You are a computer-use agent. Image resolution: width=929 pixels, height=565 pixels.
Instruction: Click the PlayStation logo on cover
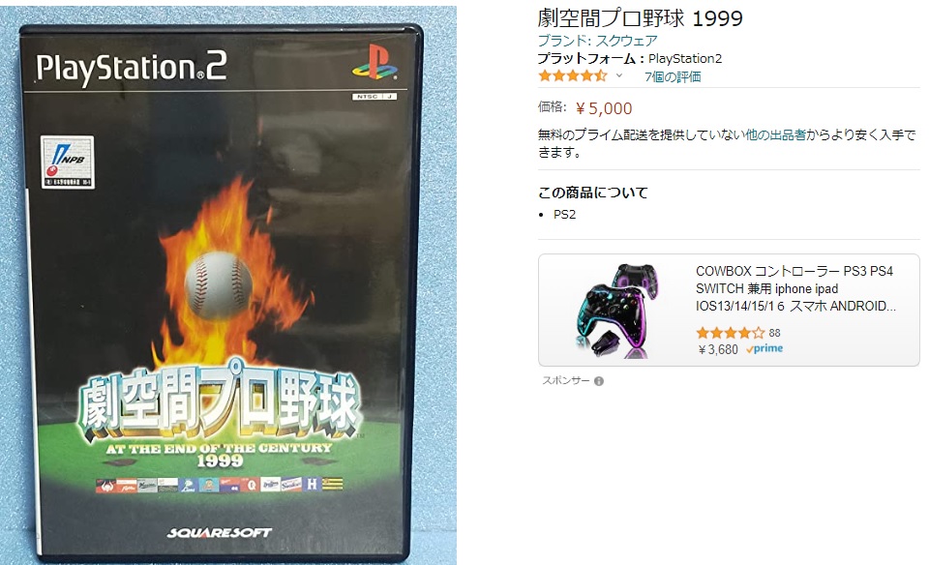[375, 63]
